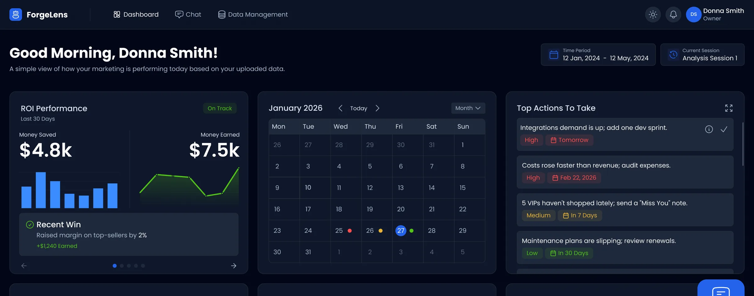Show info for Integrations demand action
The width and height of the screenshot is (754, 296).
tap(709, 129)
